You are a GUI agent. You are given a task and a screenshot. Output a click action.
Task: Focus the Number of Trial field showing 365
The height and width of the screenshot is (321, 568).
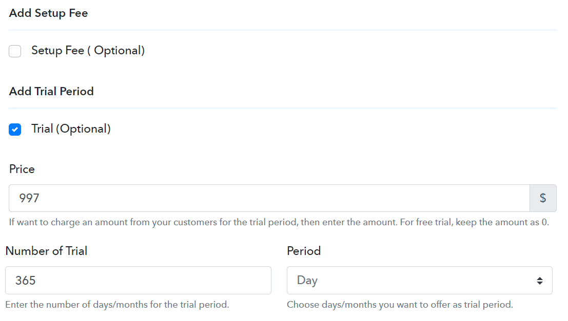pos(138,281)
